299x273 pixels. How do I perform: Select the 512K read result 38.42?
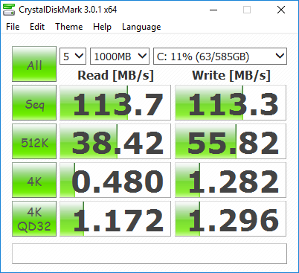(x=115, y=141)
